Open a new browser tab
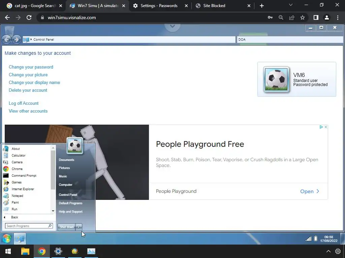 tap(261, 6)
